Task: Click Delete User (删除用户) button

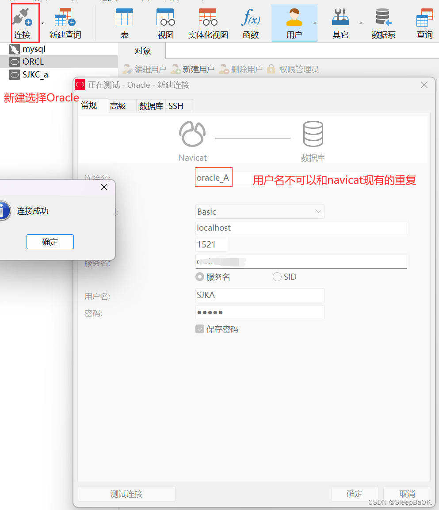Action: (240, 69)
